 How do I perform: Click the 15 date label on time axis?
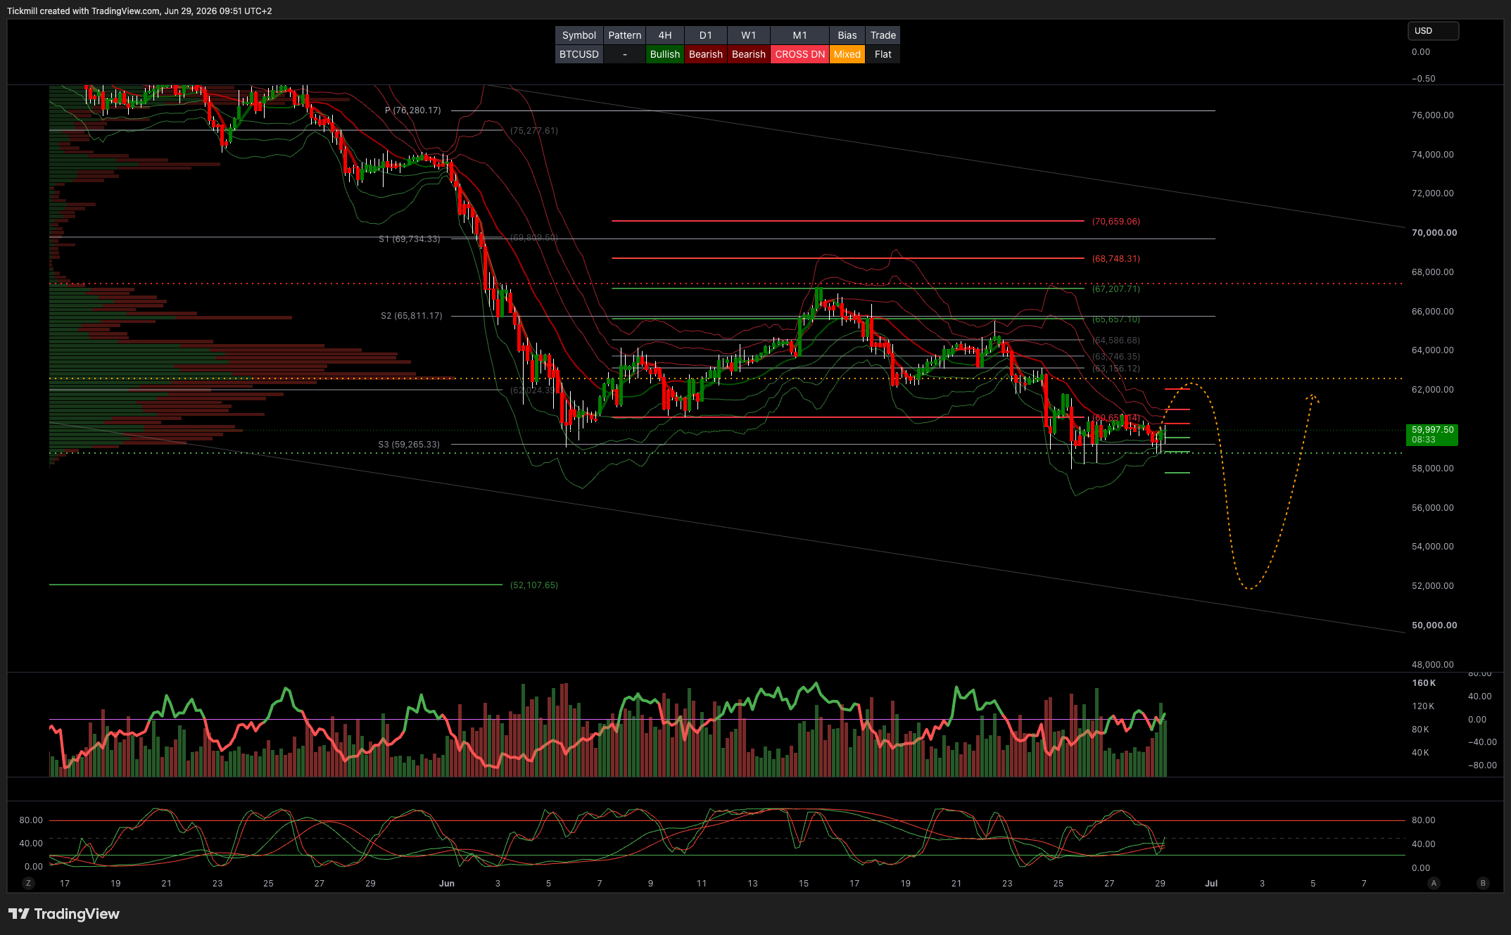click(x=804, y=884)
